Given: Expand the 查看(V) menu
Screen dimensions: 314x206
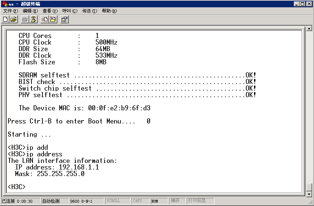Looking at the screenshot, I should coord(50,11).
